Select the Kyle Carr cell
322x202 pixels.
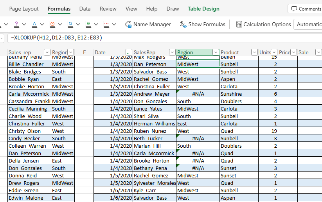(155, 190)
